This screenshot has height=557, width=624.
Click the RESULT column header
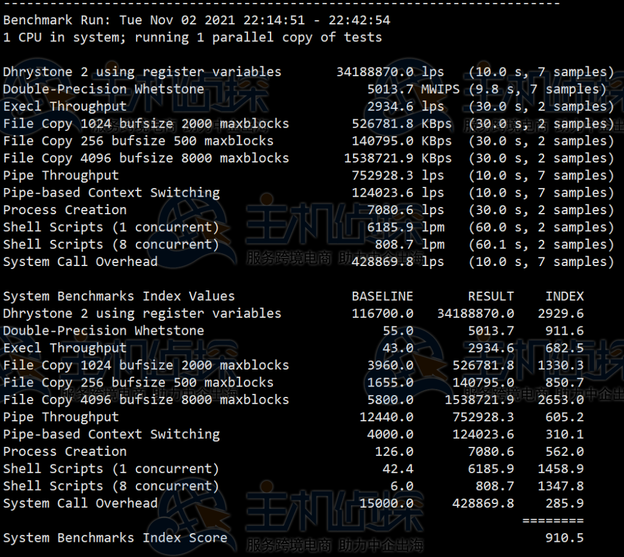pyautogui.click(x=491, y=296)
